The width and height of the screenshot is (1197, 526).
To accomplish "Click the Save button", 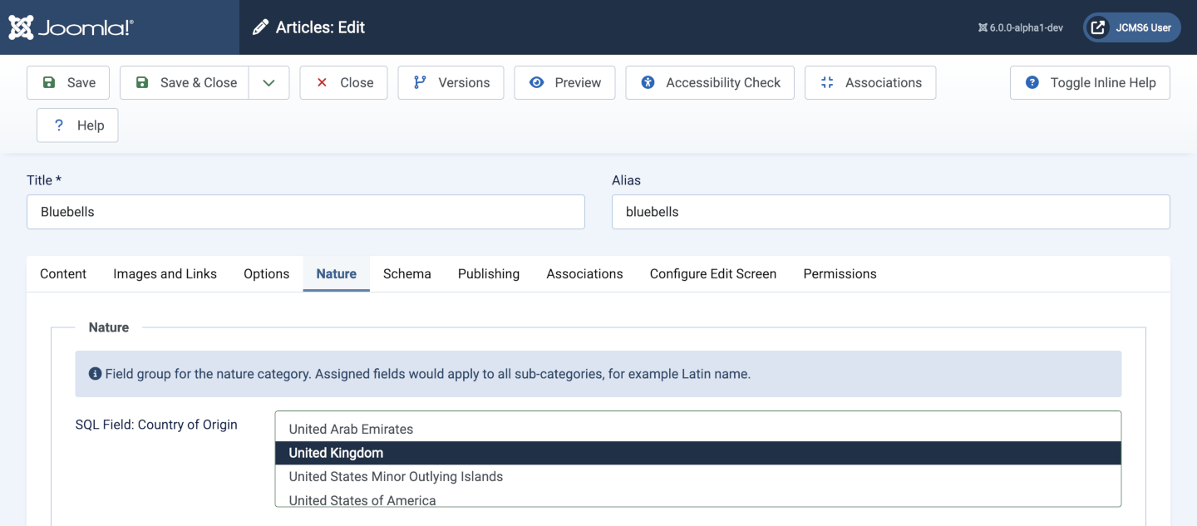I will pyautogui.click(x=68, y=82).
